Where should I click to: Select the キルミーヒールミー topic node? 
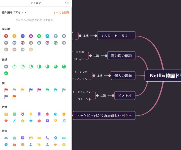pyautogui.click(x=116, y=36)
